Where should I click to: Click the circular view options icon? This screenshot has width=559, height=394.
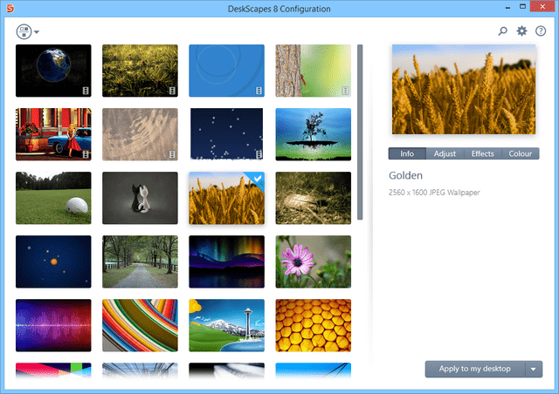(24, 31)
